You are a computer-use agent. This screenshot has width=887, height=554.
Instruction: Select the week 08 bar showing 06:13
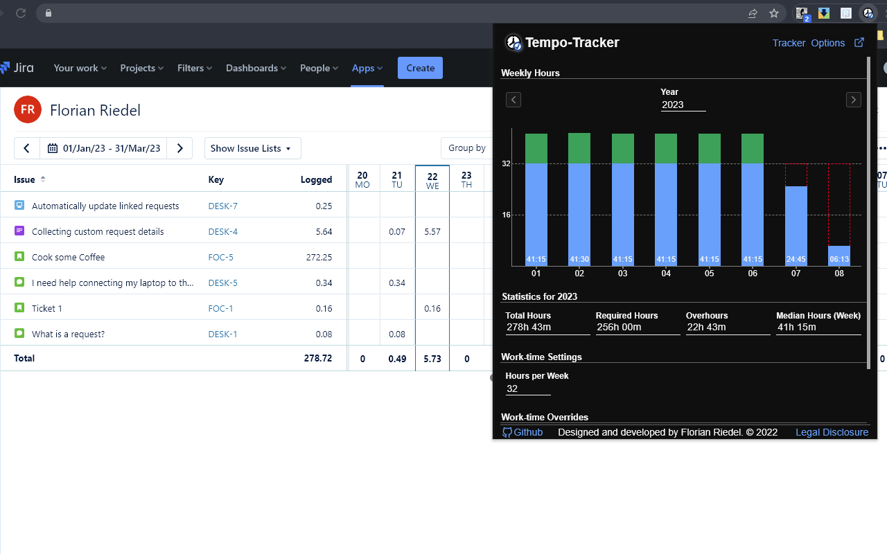(839, 256)
